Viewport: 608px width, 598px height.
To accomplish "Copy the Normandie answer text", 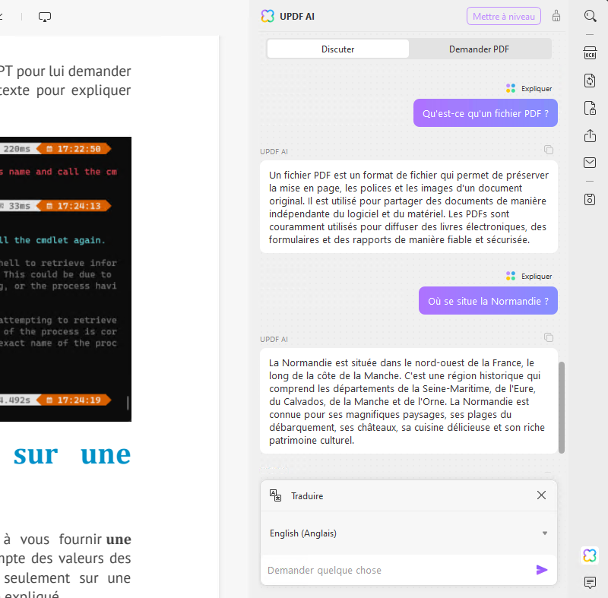I will point(548,337).
